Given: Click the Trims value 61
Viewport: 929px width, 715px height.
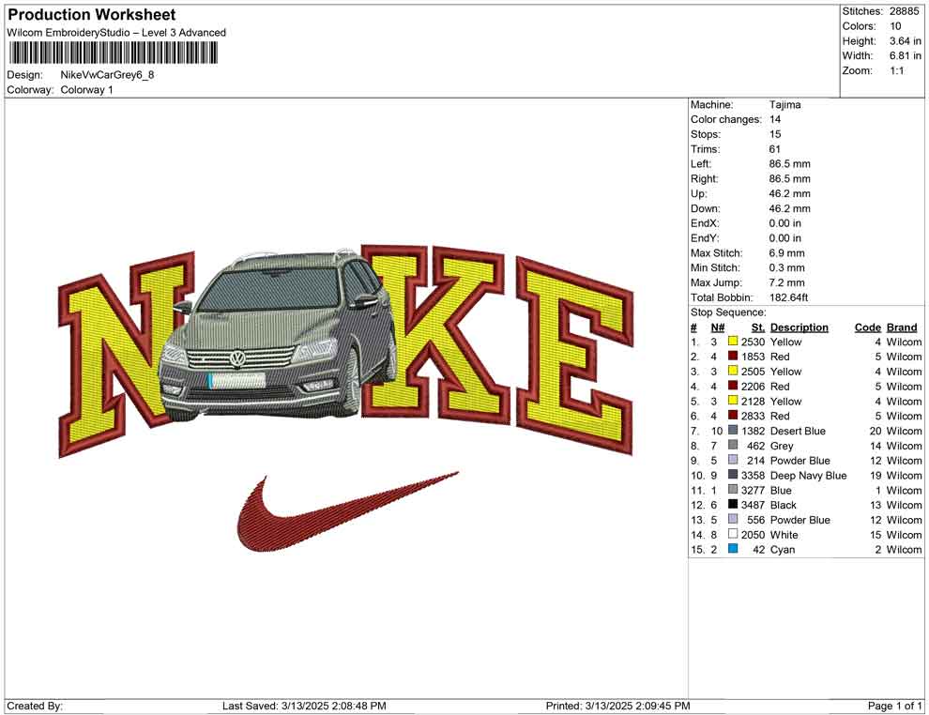Looking at the screenshot, I should coord(774,148).
